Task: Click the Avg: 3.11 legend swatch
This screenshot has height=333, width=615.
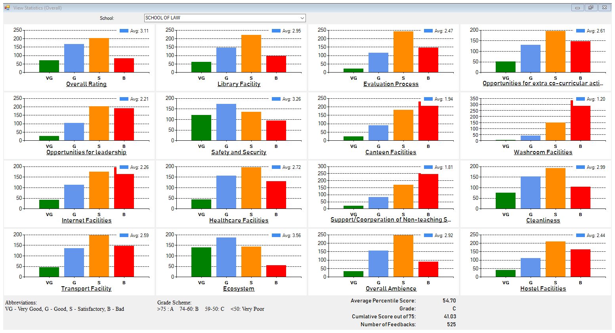Action: (x=124, y=31)
